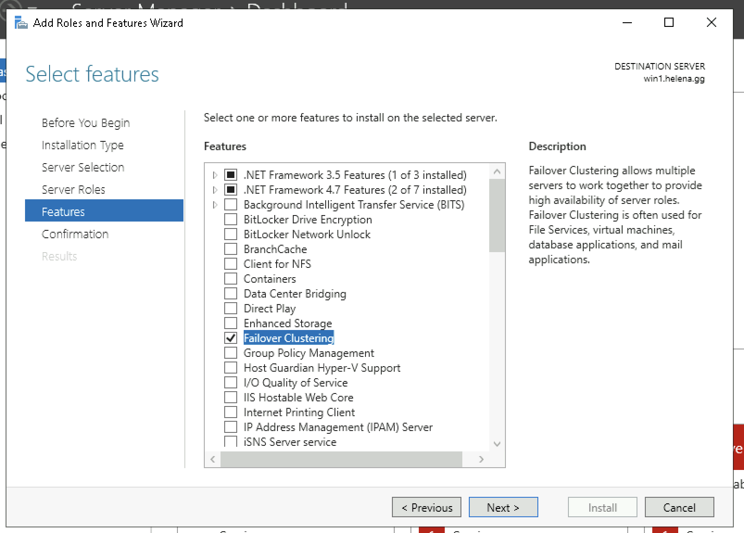Click the Previous button

click(426, 508)
